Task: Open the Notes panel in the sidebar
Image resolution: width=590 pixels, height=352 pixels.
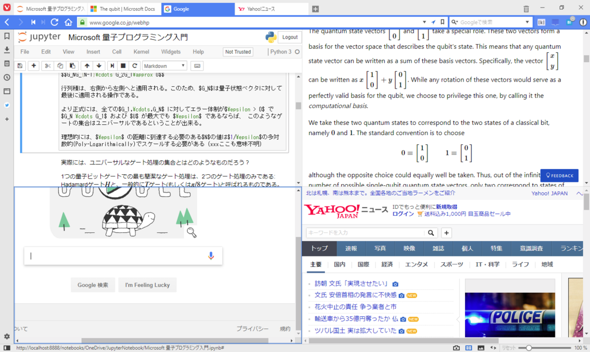Action: (x=7, y=63)
